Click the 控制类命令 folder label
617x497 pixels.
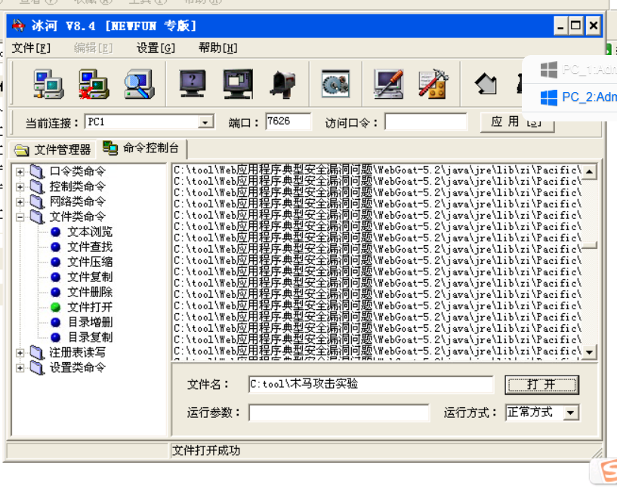[x=78, y=186]
